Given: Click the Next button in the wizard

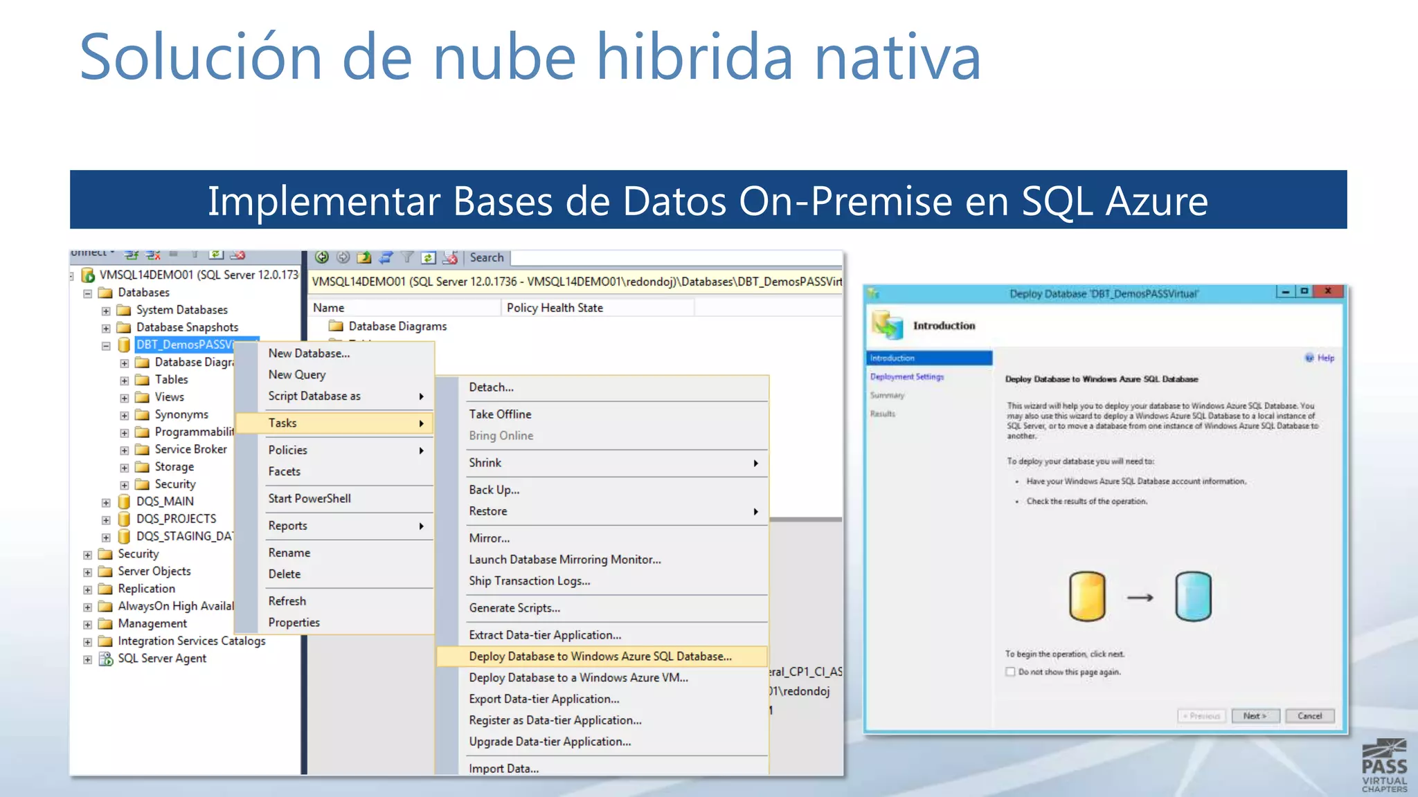Looking at the screenshot, I should pyautogui.click(x=1255, y=716).
